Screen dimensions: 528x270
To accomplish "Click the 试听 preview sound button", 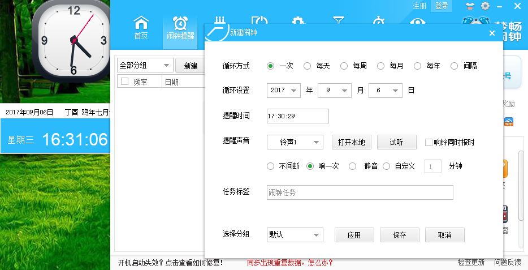I will click(396, 142).
